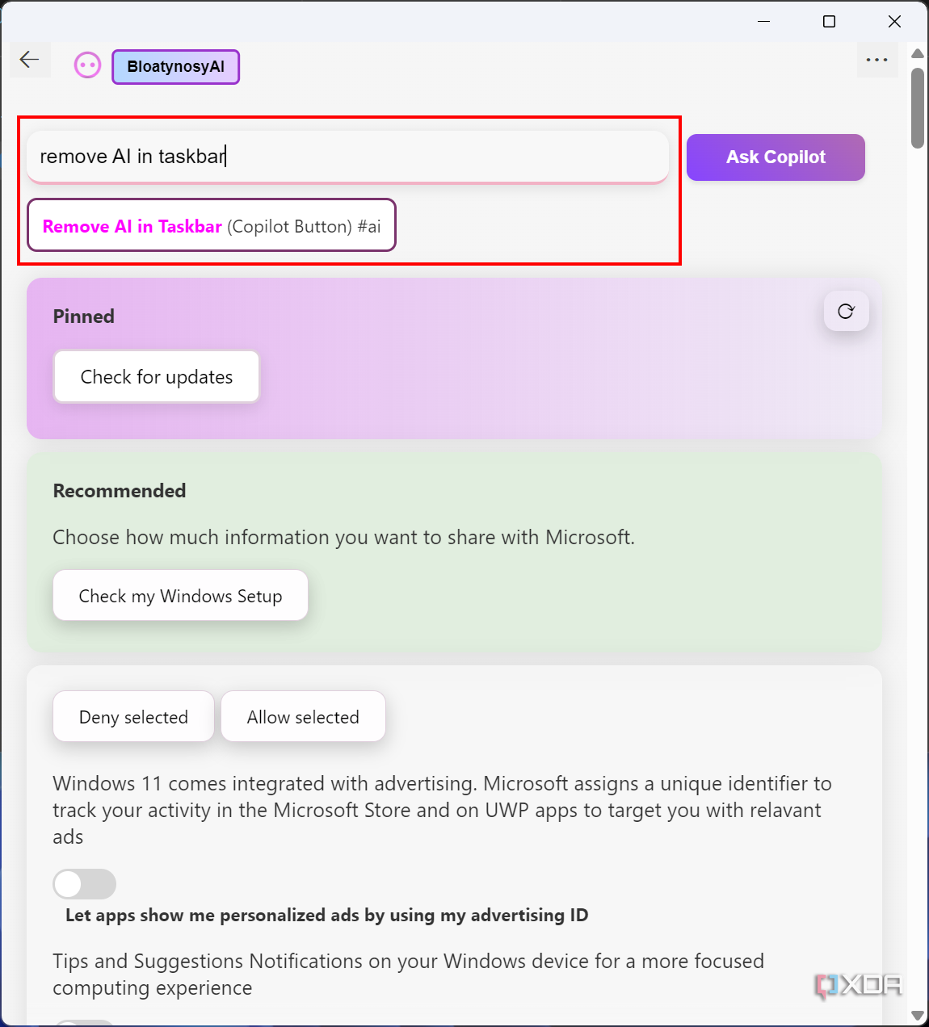Navigate back using the back arrow icon

29,59
